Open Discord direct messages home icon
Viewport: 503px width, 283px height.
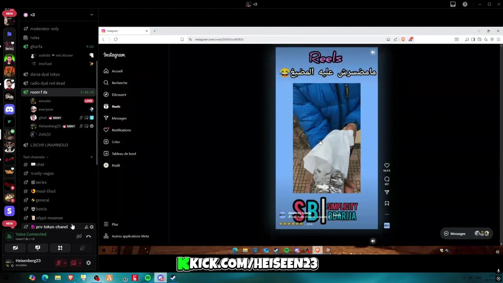point(9,109)
